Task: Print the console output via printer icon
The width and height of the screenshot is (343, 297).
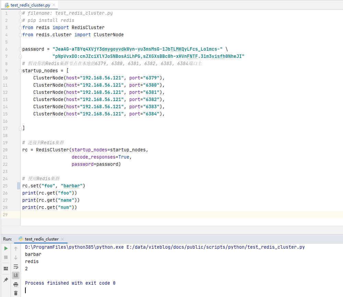Action: (16, 284)
